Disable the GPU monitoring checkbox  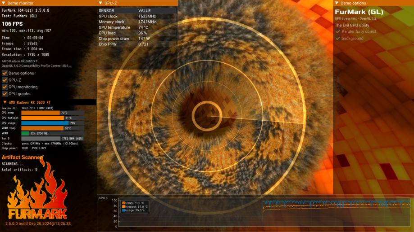pos(5,87)
